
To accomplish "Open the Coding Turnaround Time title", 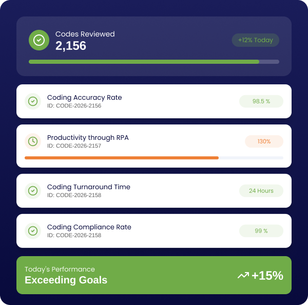I will (88, 187).
